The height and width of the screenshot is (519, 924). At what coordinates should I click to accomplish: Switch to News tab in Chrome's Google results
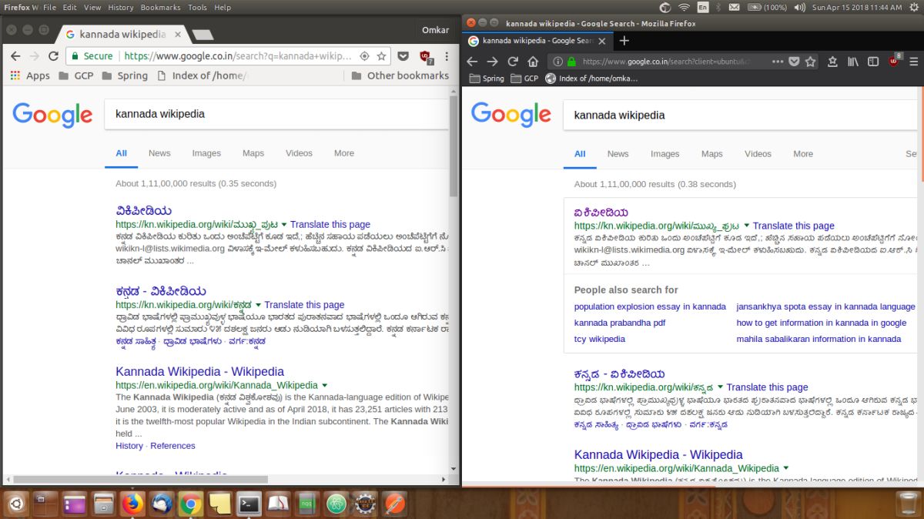pyautogui.click(x=159, y=153)
